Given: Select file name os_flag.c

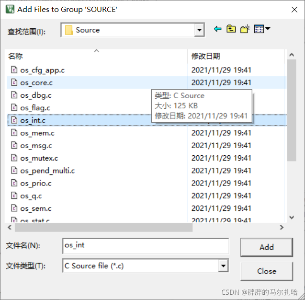Looking at the screenshot, I should tap(35, 108).
